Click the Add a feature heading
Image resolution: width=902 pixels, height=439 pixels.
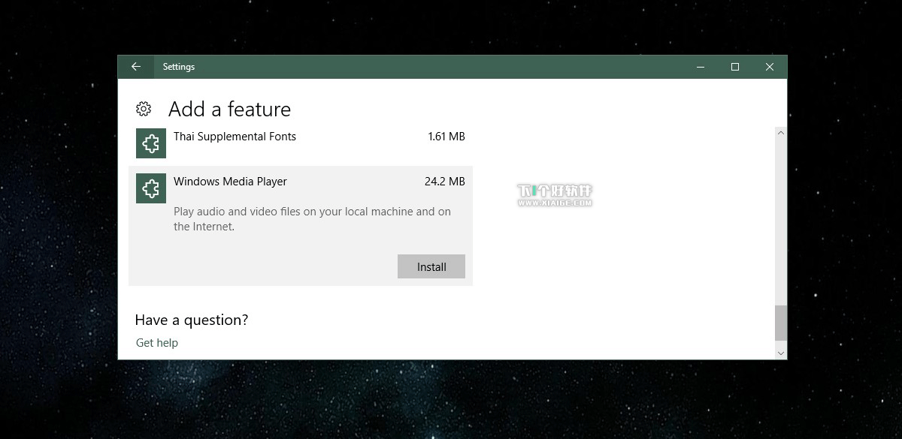(x=229, y=109)
